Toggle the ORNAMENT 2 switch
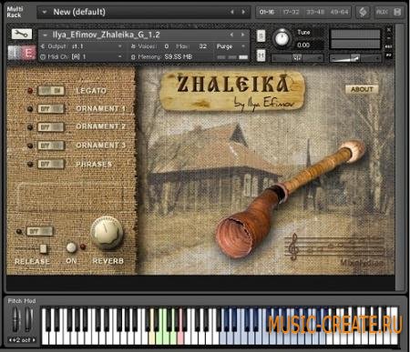The image size is (410, 352). point(51,127)
